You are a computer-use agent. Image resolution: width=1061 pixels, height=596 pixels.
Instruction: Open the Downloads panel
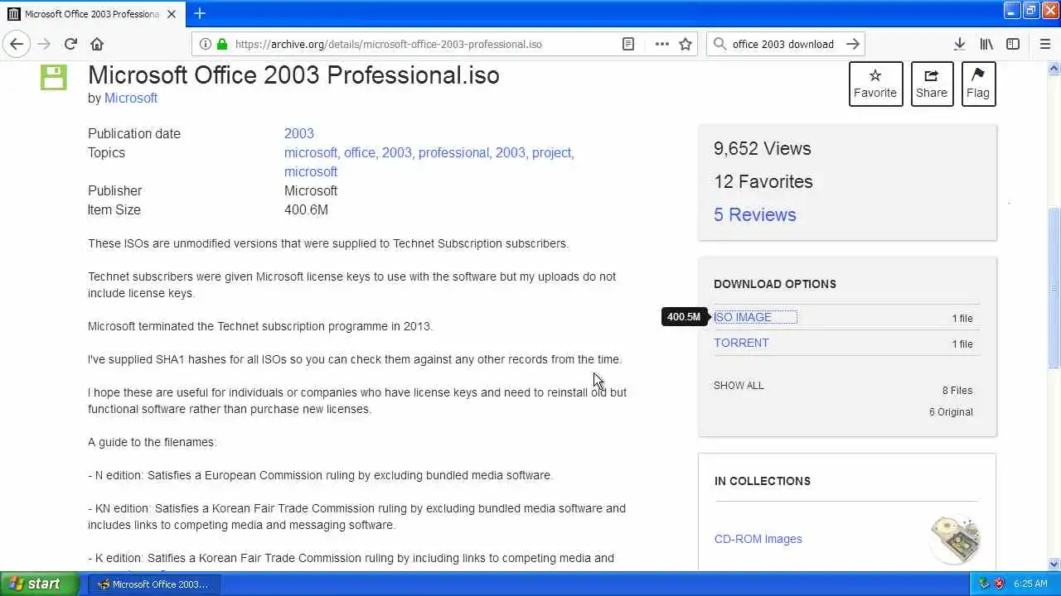pyautogui.click(x=959, y=44)
